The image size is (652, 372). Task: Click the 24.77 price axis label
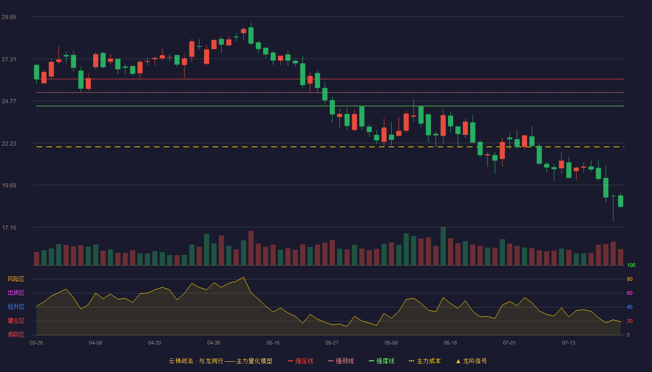[x=9, y=101]
